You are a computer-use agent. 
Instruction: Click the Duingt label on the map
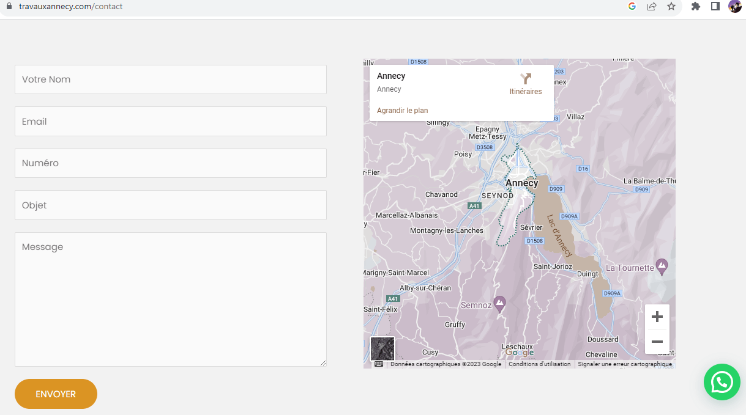click(x=587, y=274)
